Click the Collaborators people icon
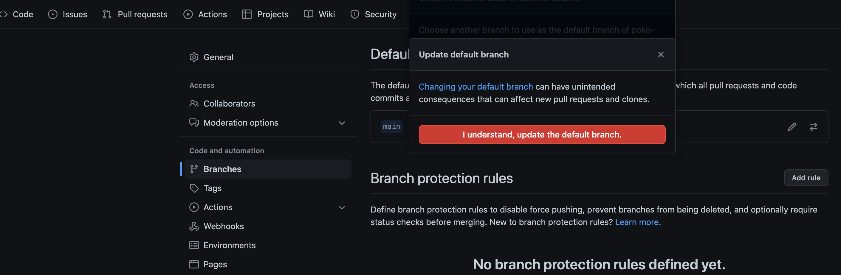Viewport: 841px width, 275px height. (194, 104)
